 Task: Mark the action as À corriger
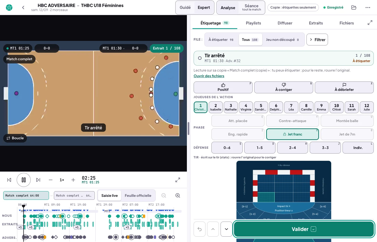coord(284,87)
